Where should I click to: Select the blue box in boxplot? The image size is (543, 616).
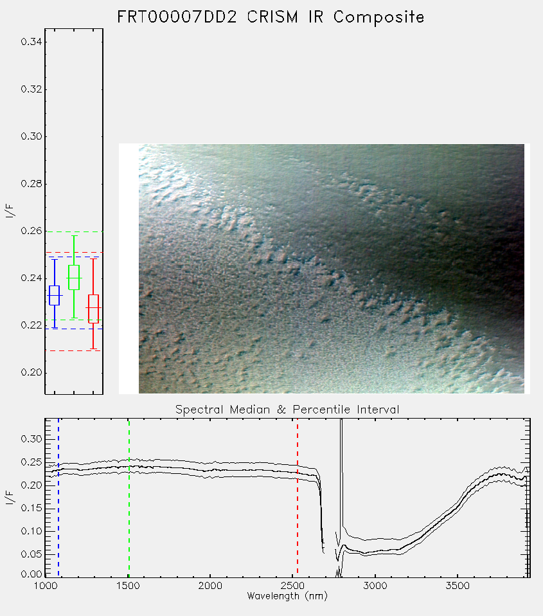tap(54, 295)
